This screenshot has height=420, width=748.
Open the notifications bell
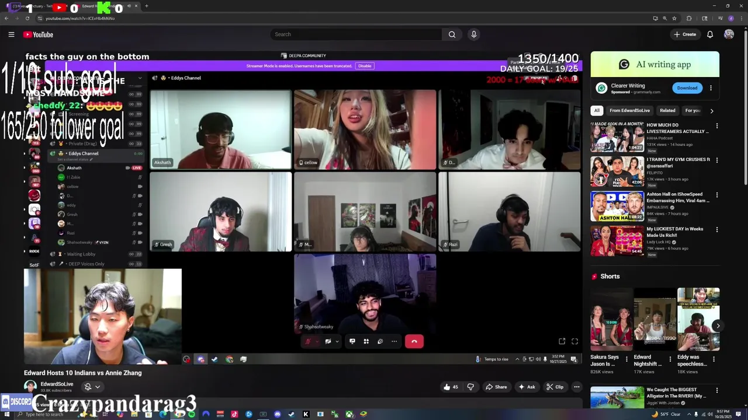click(x=710, y=34)
